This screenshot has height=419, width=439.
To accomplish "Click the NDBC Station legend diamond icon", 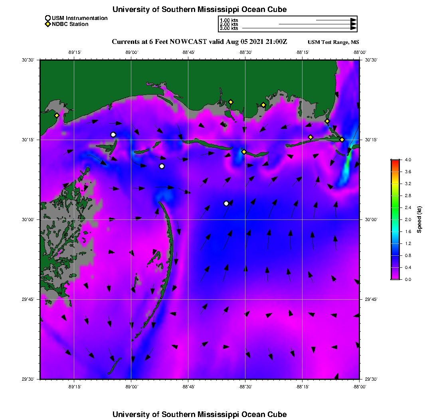I will (x=48, y=24).
